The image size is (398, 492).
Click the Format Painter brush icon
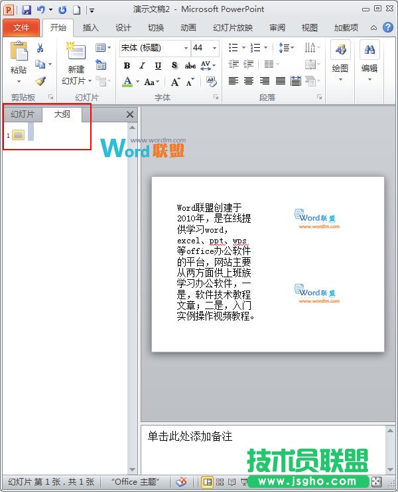click(40, 81)
